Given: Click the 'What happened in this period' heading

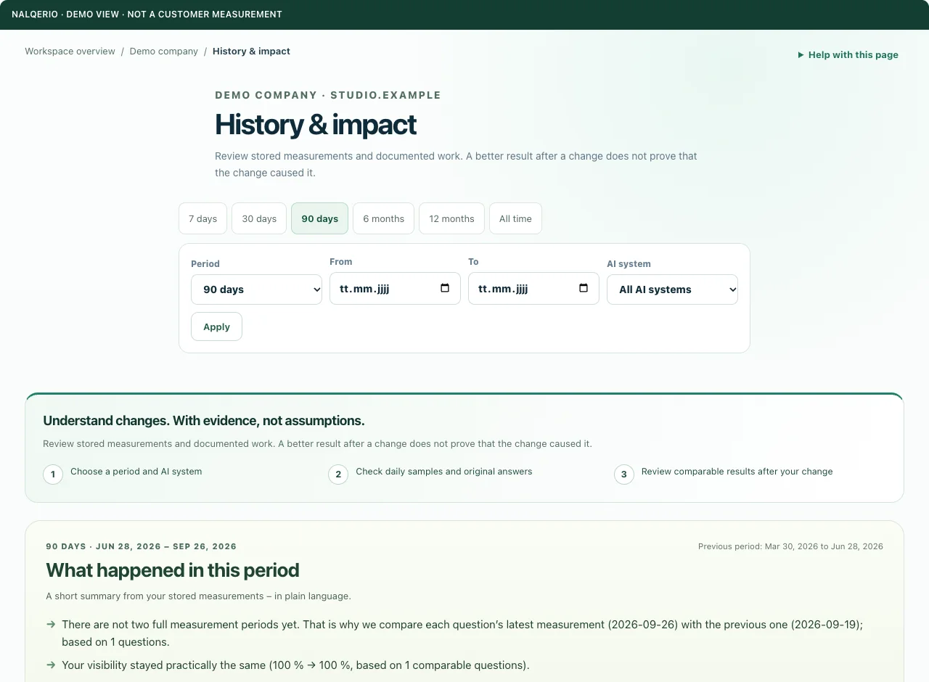Looking at the screenshot, I should pos(173,570).
